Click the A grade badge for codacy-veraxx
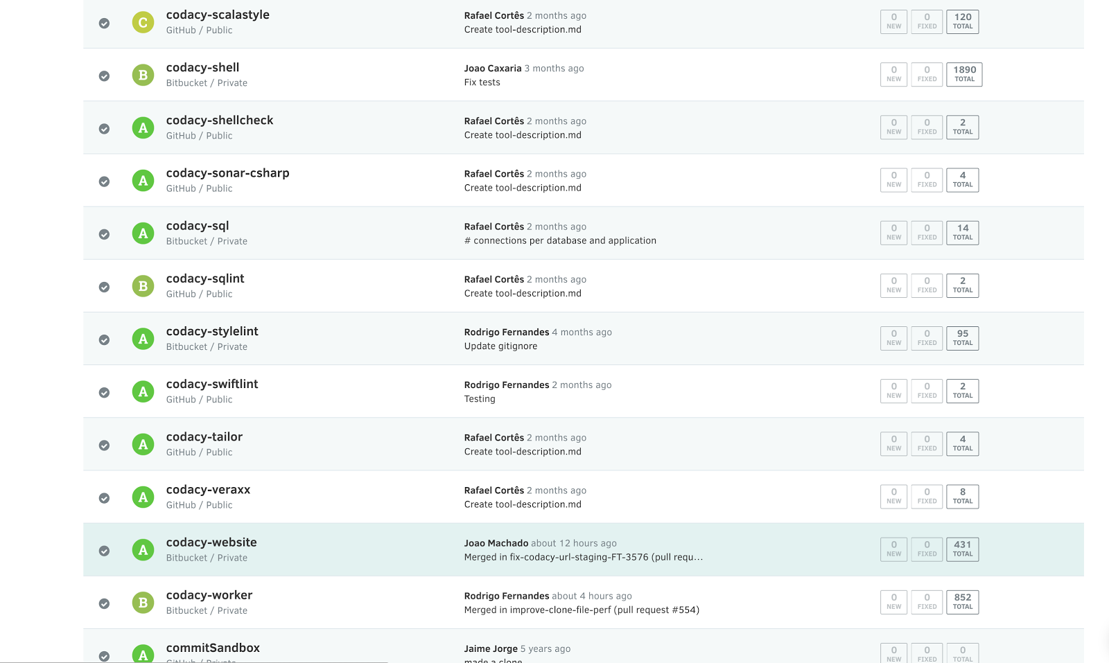 point(143,497)
